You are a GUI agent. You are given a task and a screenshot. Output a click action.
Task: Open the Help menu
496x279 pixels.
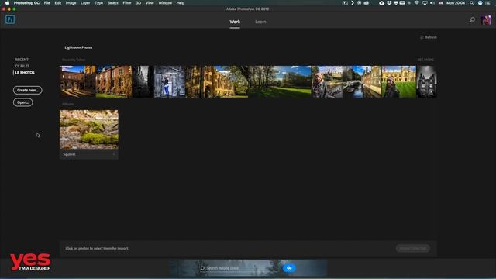coord(181,3)
